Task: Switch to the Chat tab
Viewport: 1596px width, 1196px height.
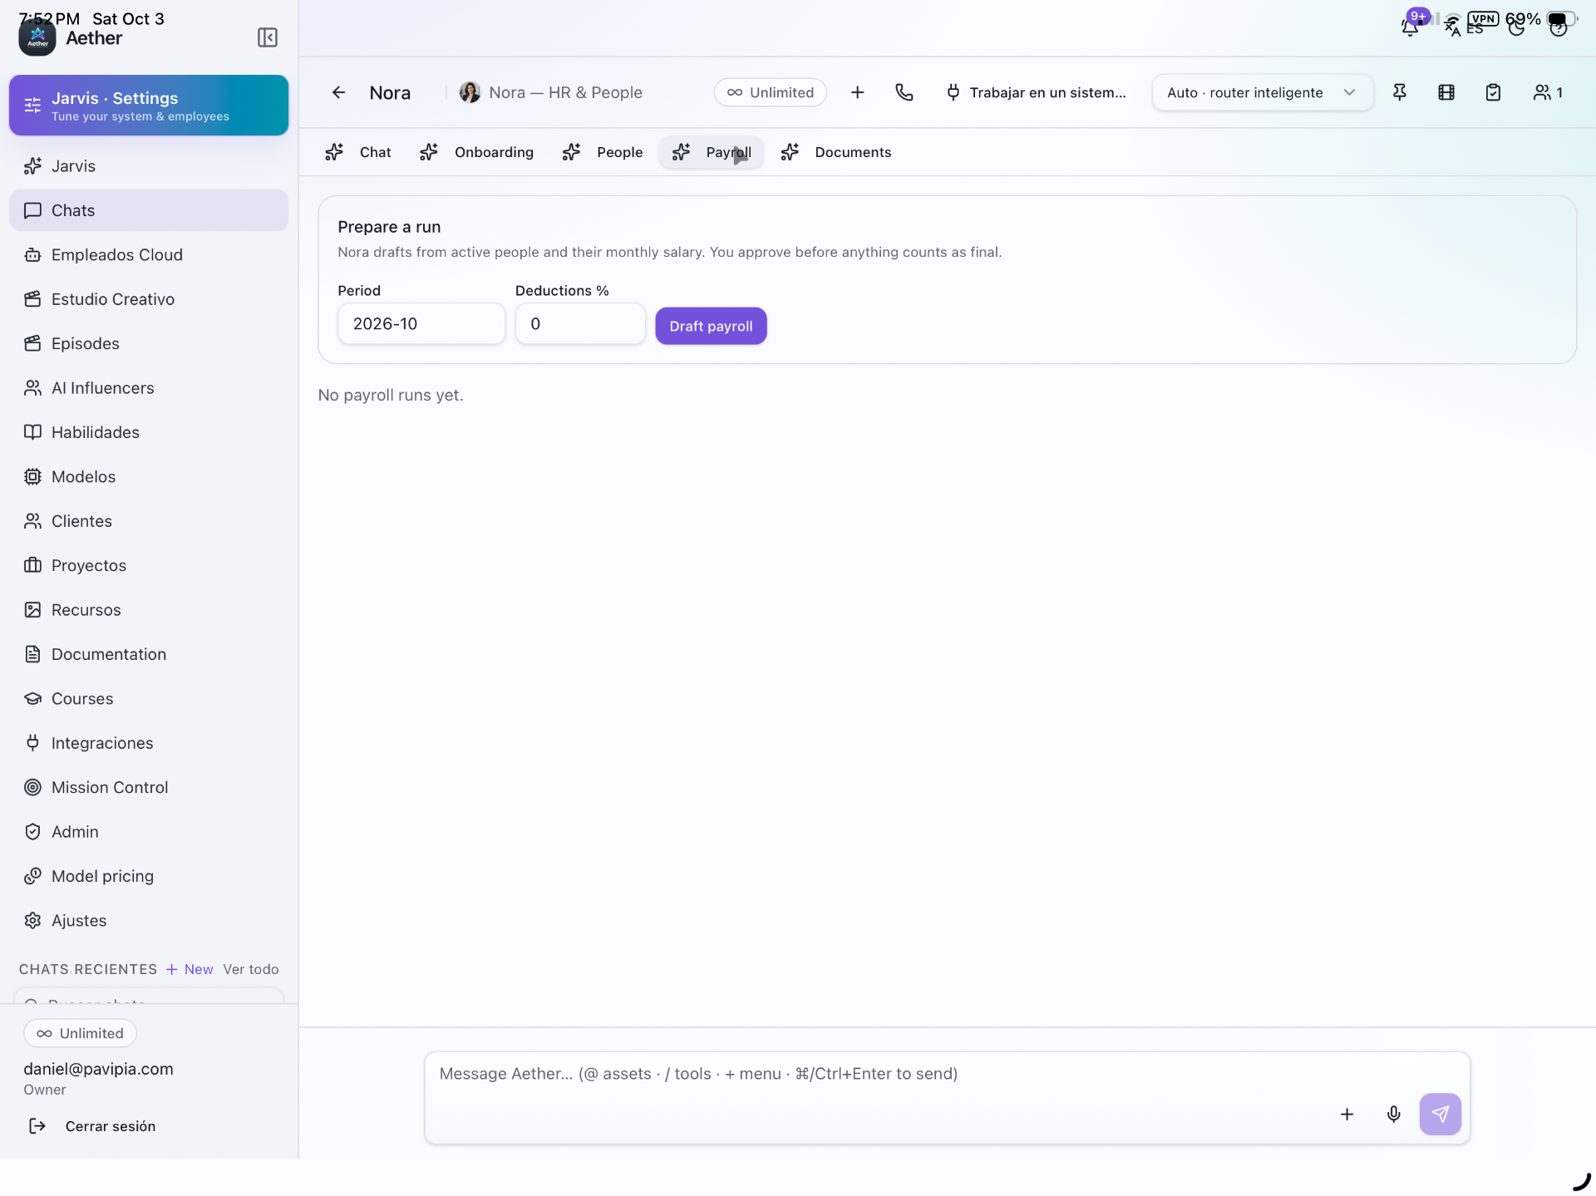Action: point(358,152)
